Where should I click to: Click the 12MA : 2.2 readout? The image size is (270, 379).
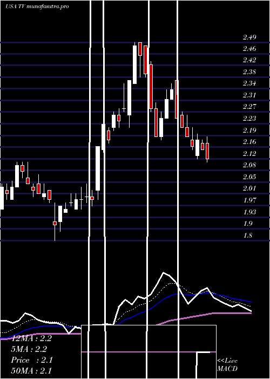pyautogui.click(x=31, y=338)
